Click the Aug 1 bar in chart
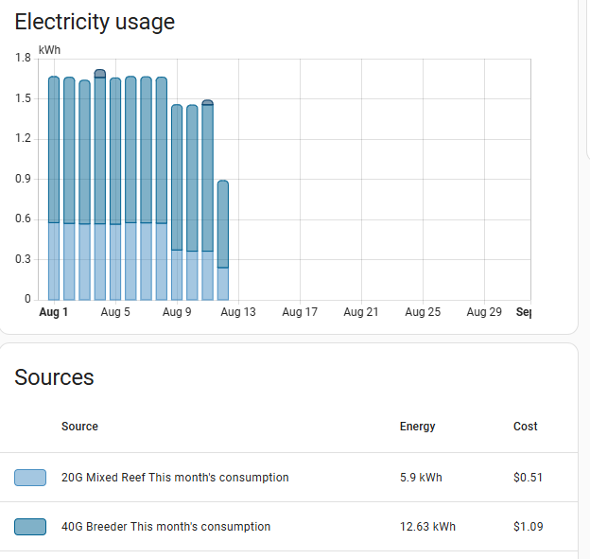 click(x=54, y=188)
